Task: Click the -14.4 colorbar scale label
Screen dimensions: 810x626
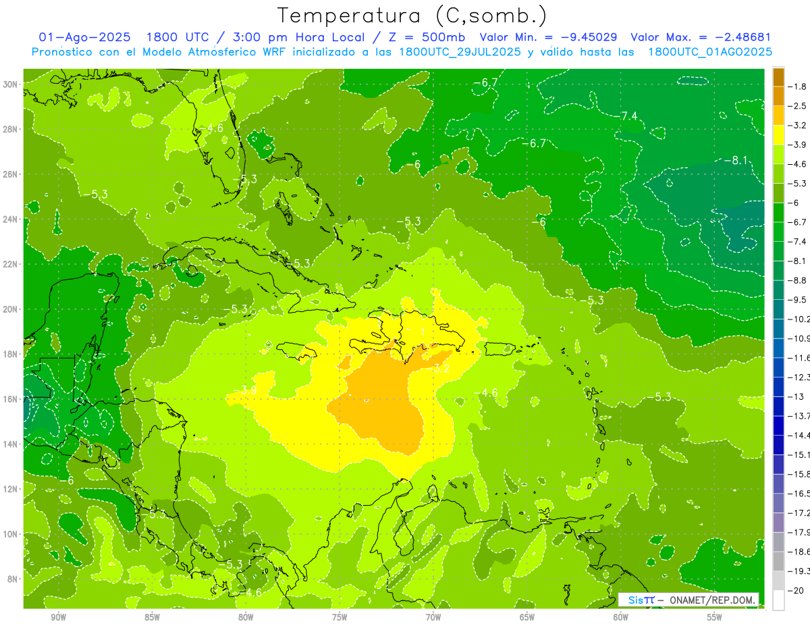Action: pos(800,435)
